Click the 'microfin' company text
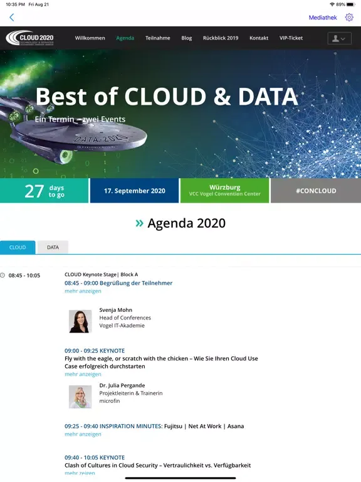 [x=110, y=401]
